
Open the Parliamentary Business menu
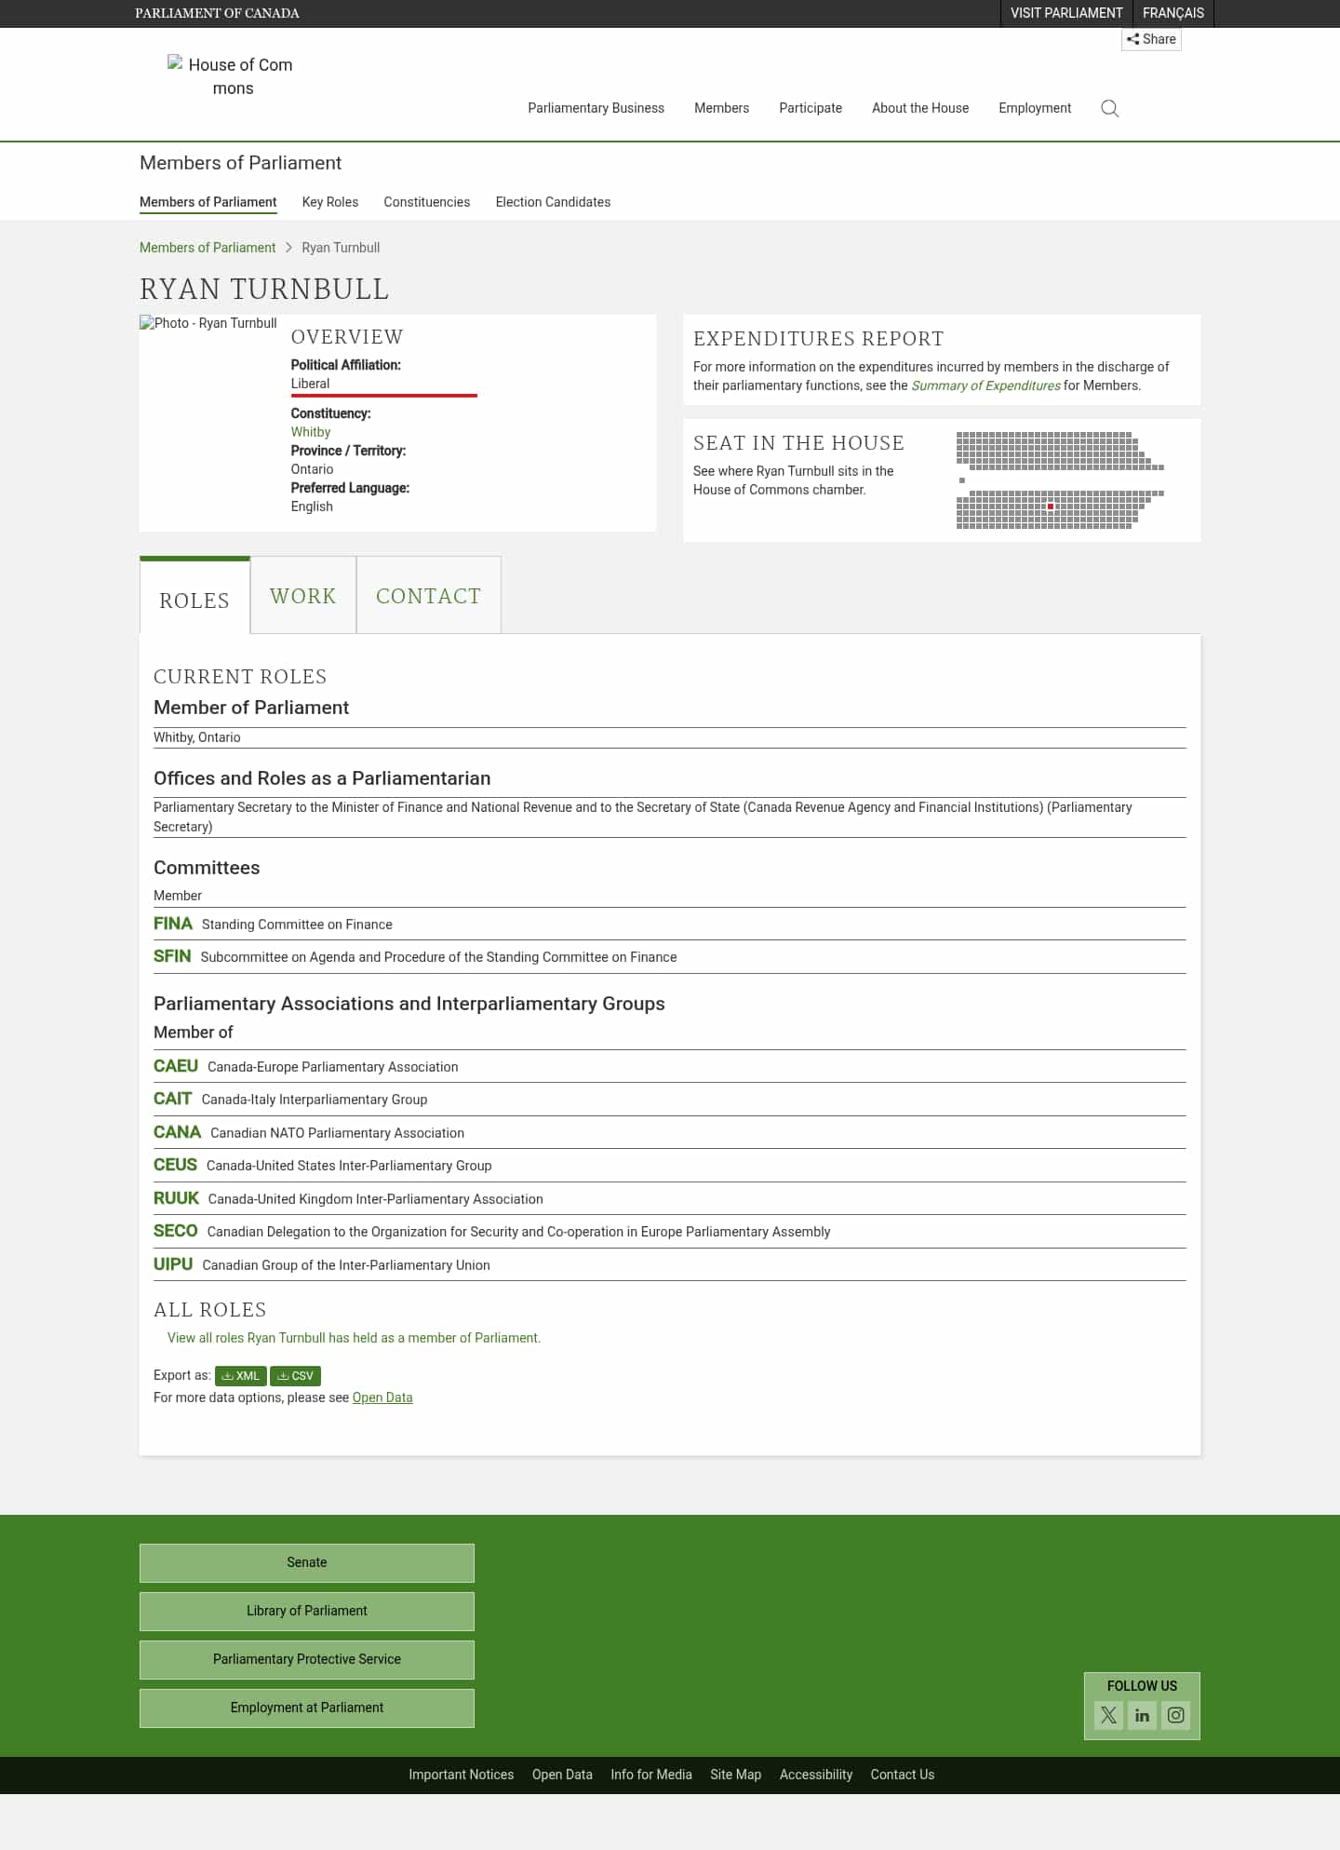596,108
